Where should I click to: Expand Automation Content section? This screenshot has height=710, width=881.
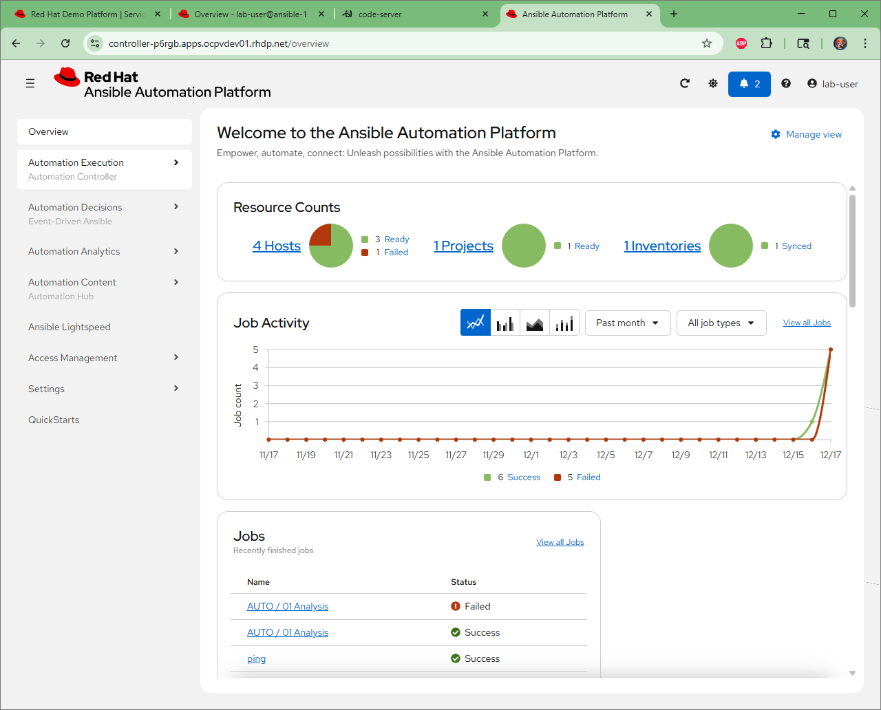[x=105, y=289]
